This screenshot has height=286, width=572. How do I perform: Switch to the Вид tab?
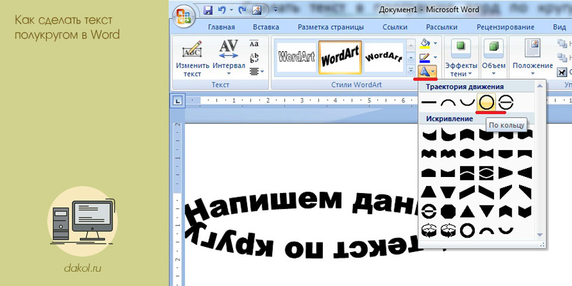559,27
